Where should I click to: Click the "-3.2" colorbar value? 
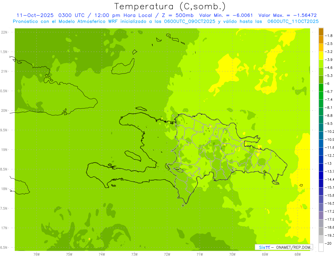pos(328,52)
